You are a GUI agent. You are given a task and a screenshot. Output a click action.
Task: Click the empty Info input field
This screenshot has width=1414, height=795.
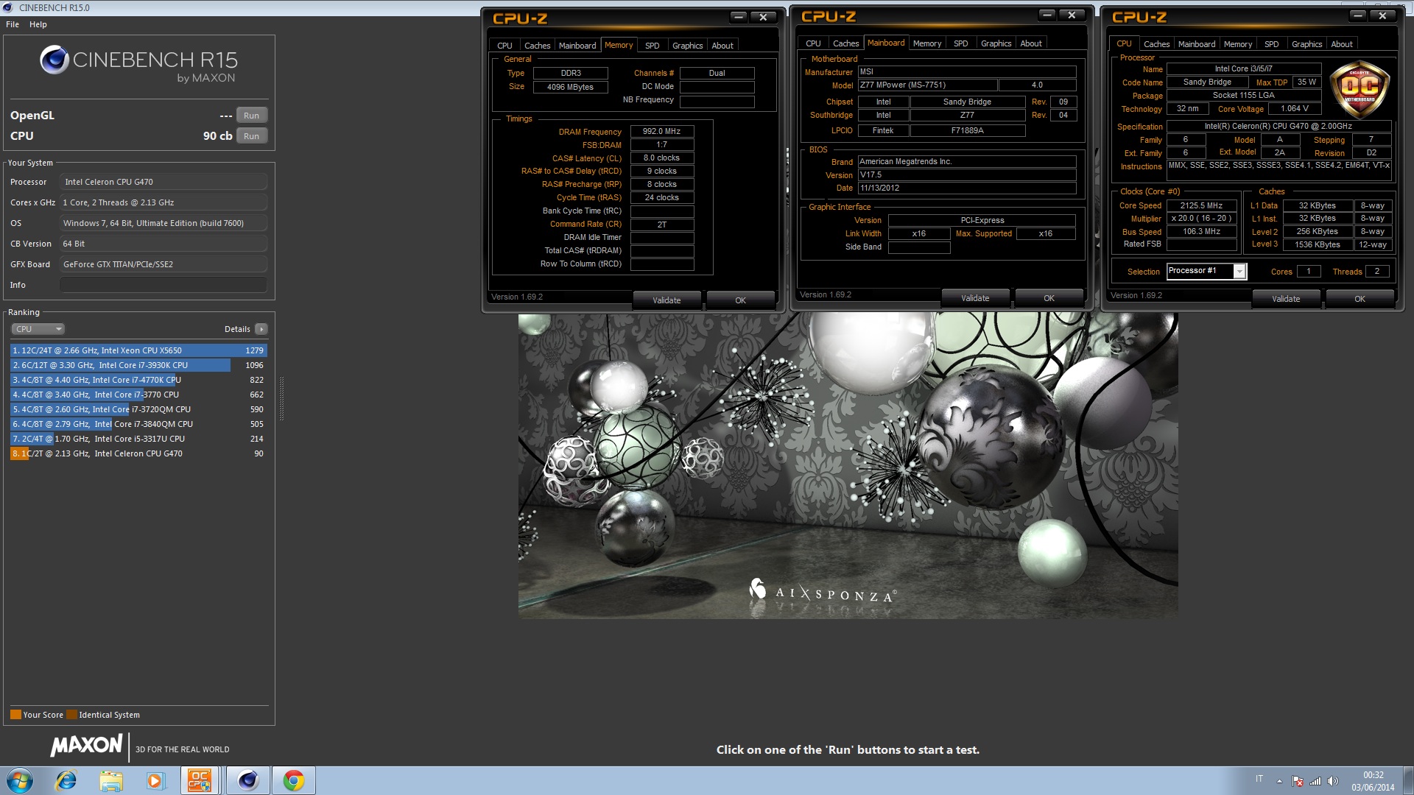163,285
